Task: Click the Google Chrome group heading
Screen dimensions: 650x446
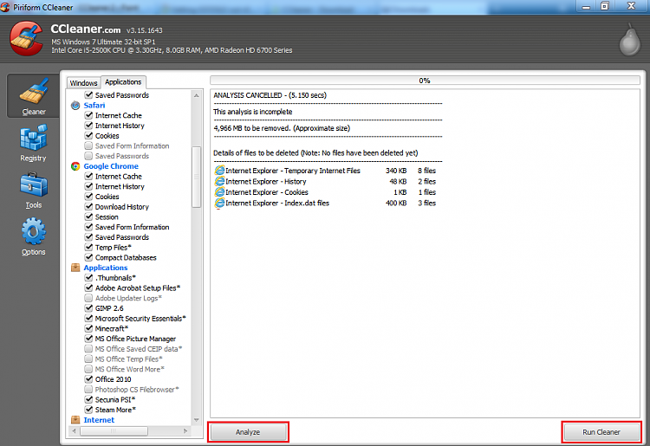Action: [x=111, y=166]
